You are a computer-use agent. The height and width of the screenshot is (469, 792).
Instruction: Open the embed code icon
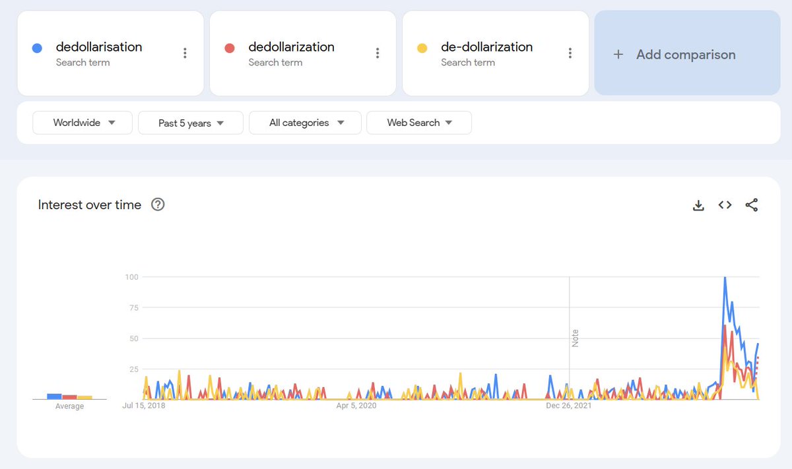tap(725, 205)
